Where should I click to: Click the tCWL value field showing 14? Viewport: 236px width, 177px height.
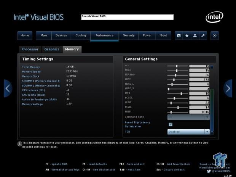pyautogui.click(x=199, y=108)
